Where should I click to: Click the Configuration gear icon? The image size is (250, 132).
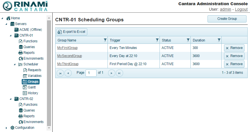(x=12, y=128)
